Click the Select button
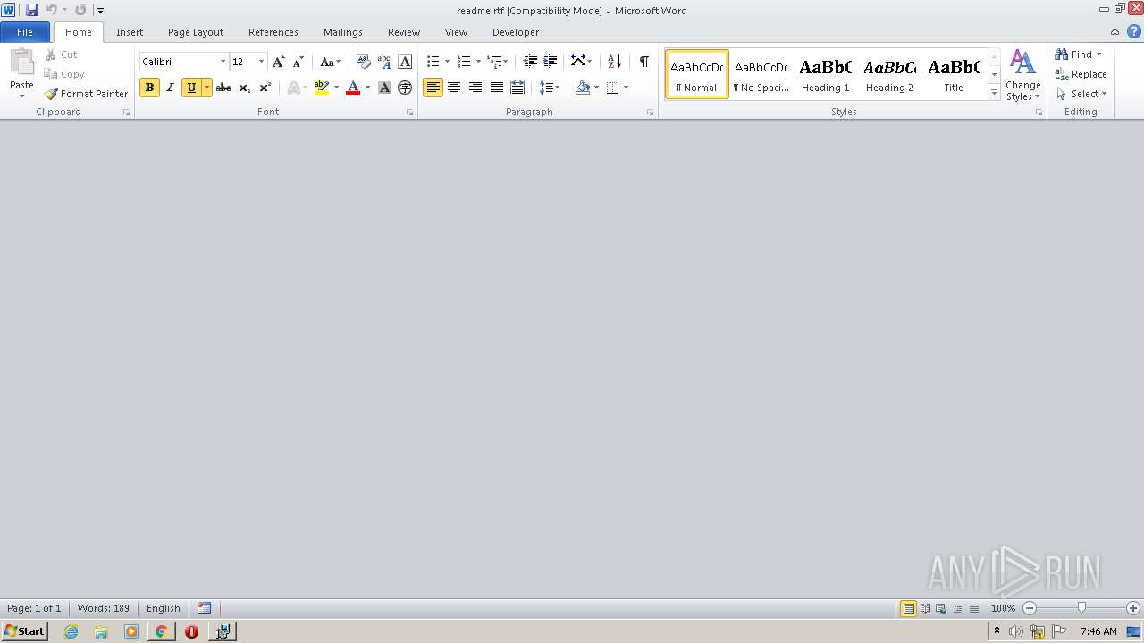The height and width of the screenshot is (643, 1144). pos(1081,94)
